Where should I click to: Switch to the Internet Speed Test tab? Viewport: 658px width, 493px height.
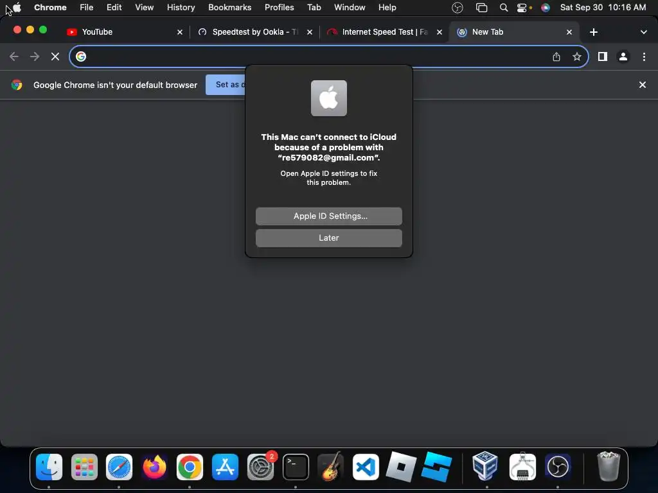click(x=385, y=32)
